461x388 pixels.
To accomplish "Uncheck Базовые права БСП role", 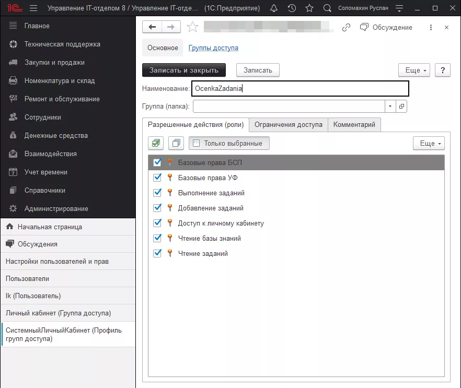I will 157,162.
